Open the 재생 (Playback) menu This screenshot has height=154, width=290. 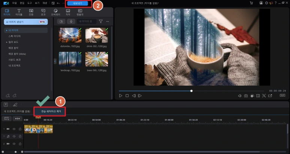pos(45,3)
